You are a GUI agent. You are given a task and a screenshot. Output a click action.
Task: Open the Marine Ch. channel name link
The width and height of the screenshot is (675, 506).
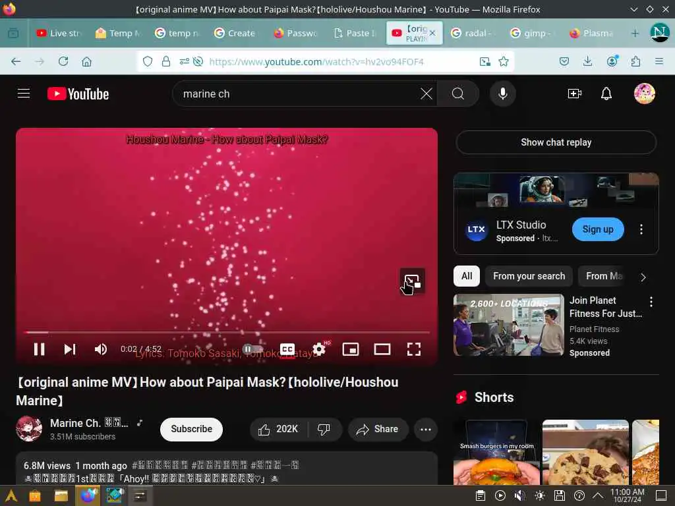[89, 423]
